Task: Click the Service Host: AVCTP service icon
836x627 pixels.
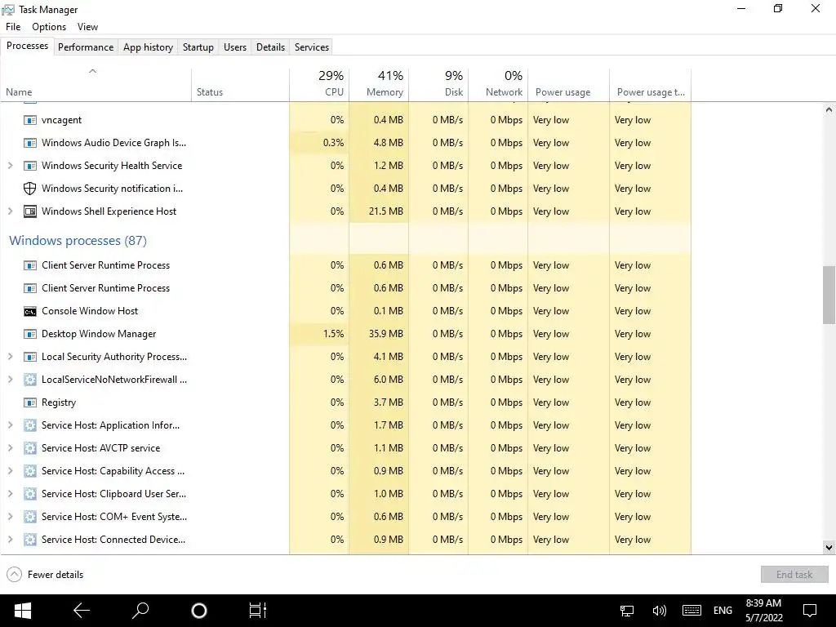Action: pos(30,448)
